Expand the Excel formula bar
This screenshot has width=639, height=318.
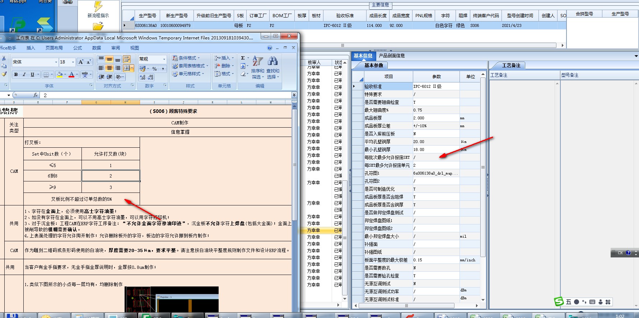294,95
